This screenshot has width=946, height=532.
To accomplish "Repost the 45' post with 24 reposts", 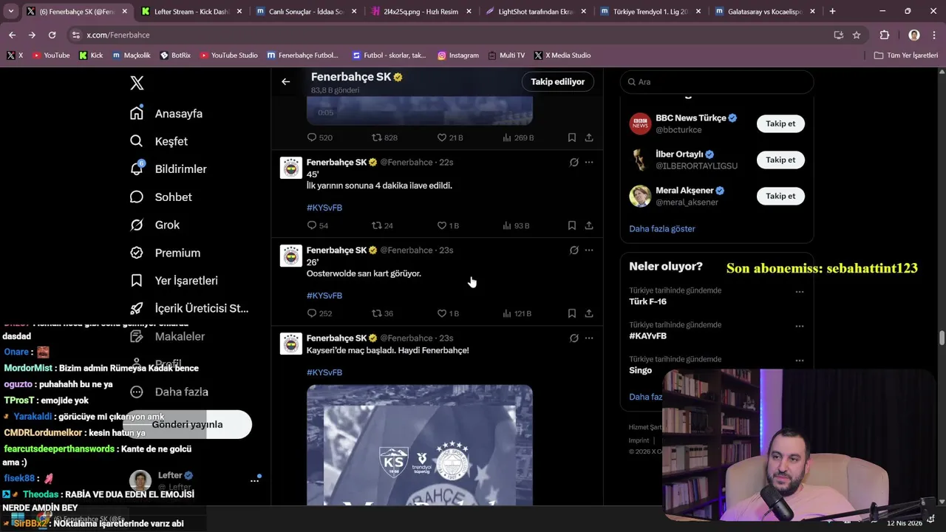I will 383,225.
